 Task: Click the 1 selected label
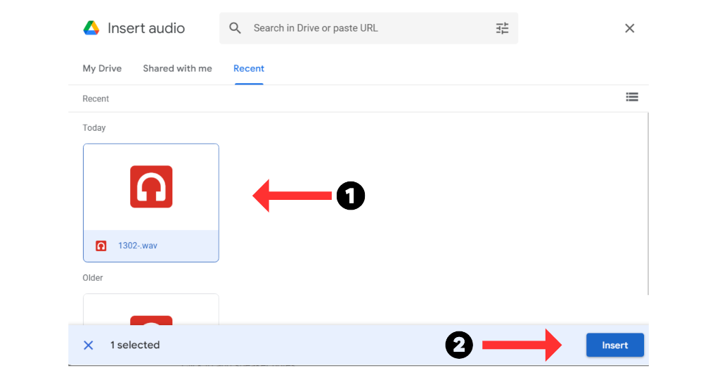point(135,345)
